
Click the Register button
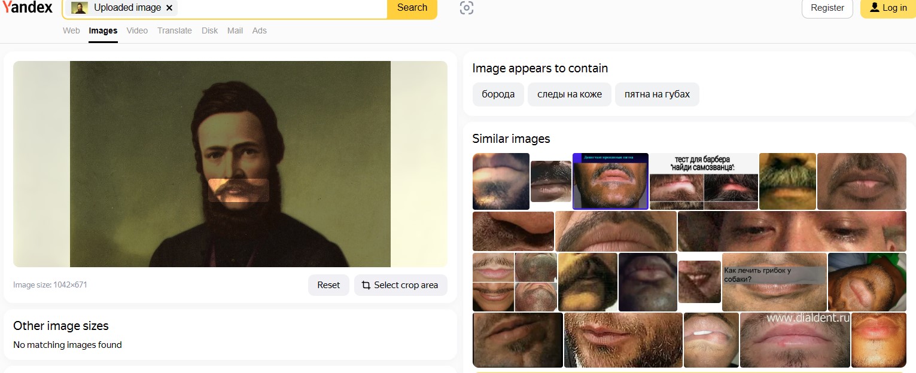pyautogui.click(x=827, y=8)
